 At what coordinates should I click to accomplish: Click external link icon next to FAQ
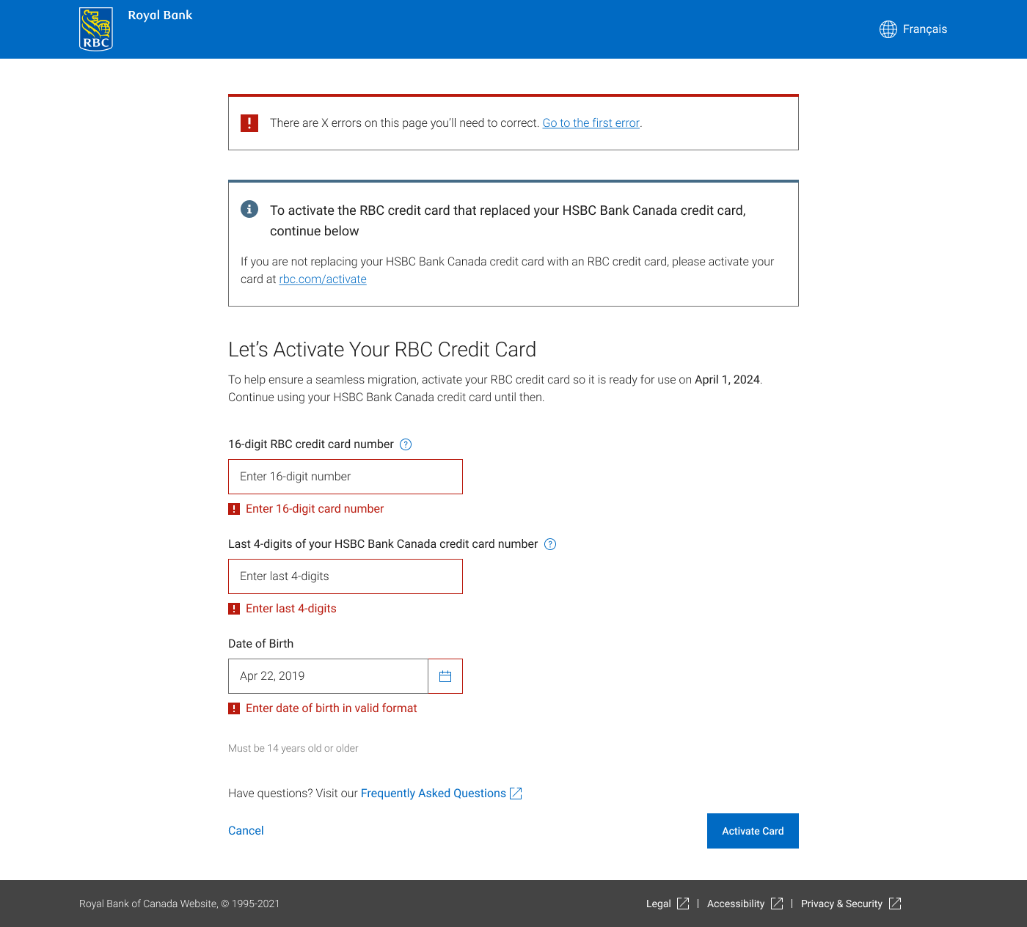pos(516,794)
